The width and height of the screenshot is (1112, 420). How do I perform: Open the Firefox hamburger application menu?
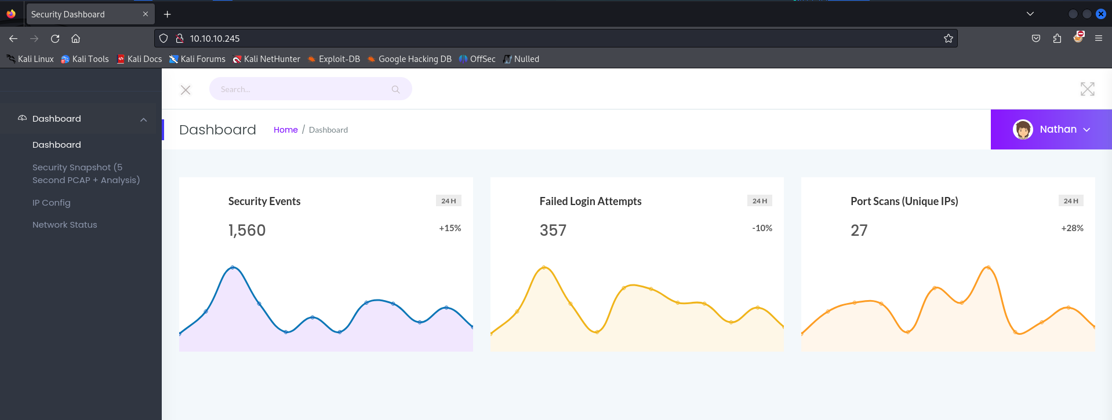[1098, 39]
